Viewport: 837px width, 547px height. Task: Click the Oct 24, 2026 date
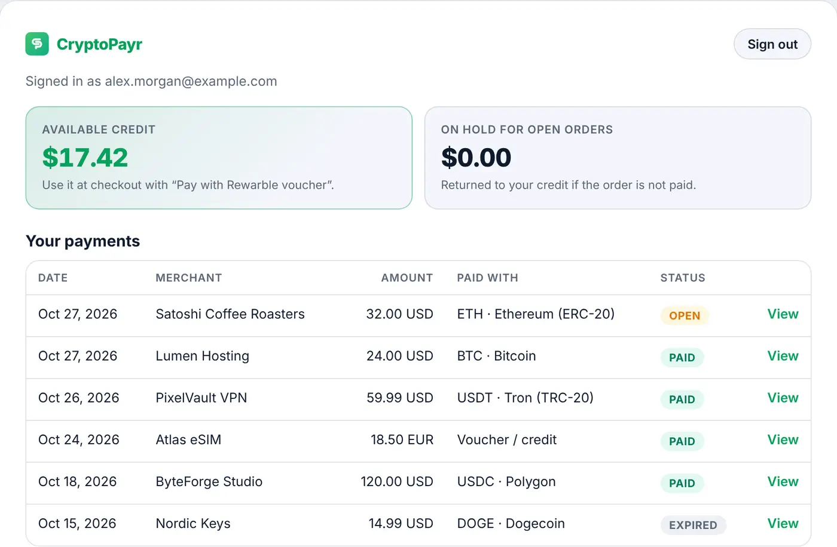78,440
